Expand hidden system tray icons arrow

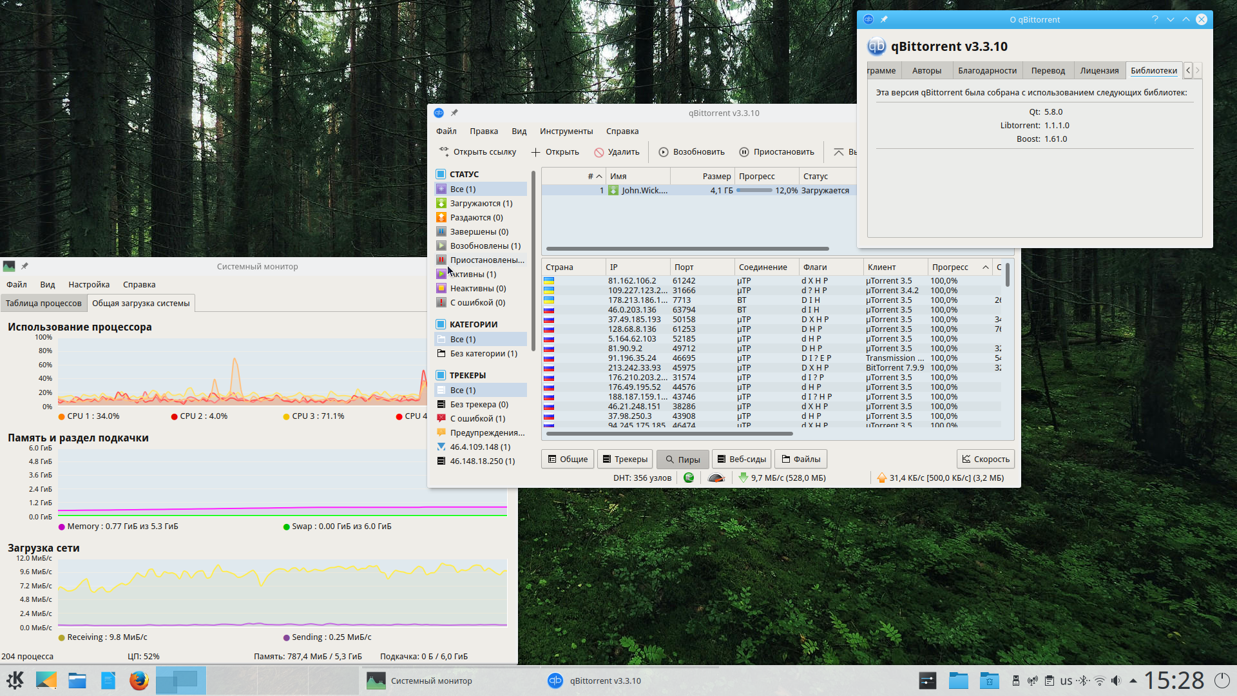click(x=1133, y=681)
